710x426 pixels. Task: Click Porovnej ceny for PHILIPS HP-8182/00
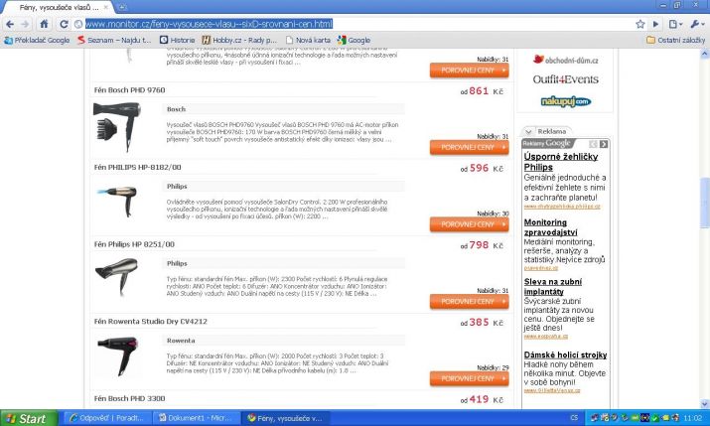tap(469, 224)
